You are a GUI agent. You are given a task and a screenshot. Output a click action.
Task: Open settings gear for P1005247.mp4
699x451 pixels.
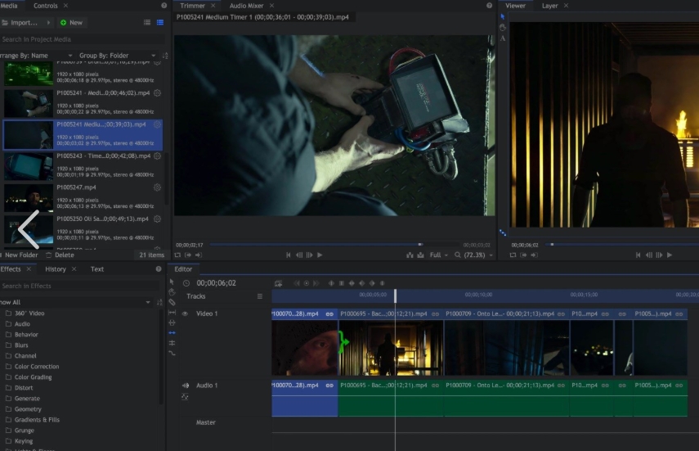(x=157, y=187)
